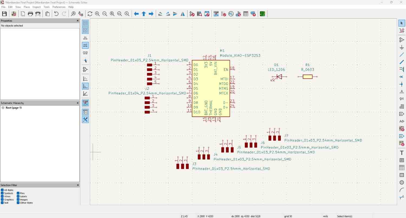Select the Add Junction tool
Screen dimensions: 406x218
402,84
